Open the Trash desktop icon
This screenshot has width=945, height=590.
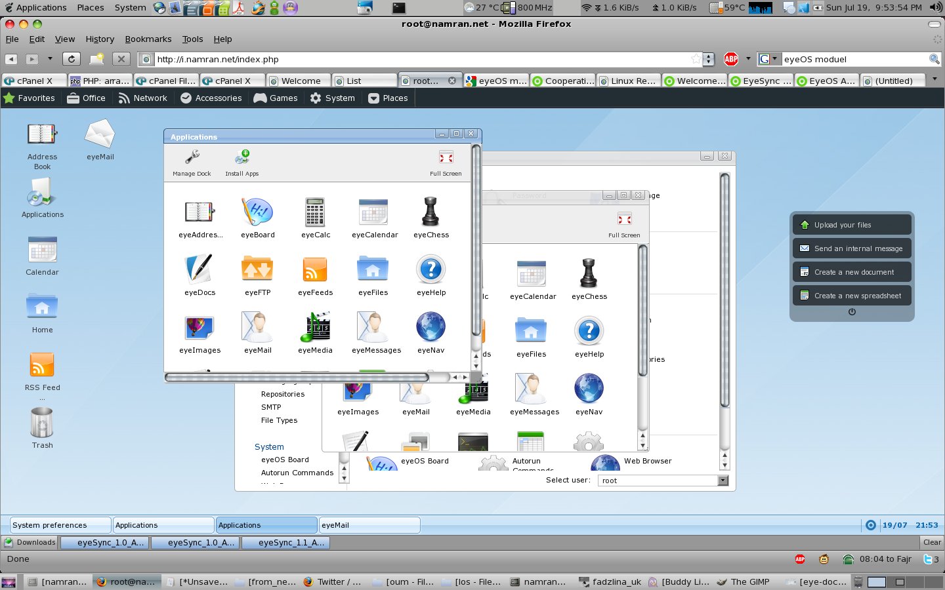click(42, 423)
